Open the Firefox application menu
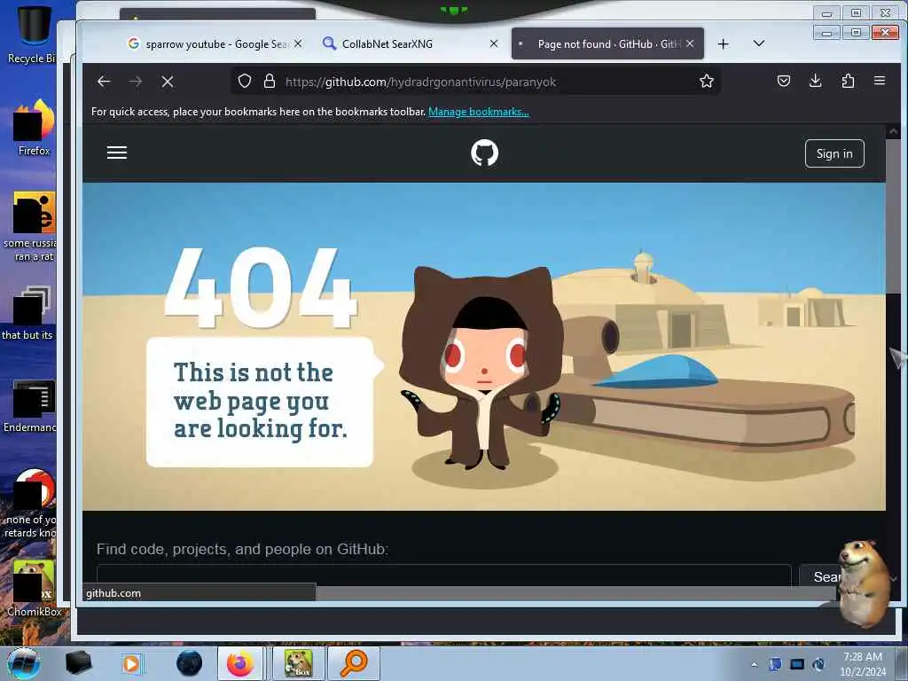908x681 pixels. [x=879, y=81]
